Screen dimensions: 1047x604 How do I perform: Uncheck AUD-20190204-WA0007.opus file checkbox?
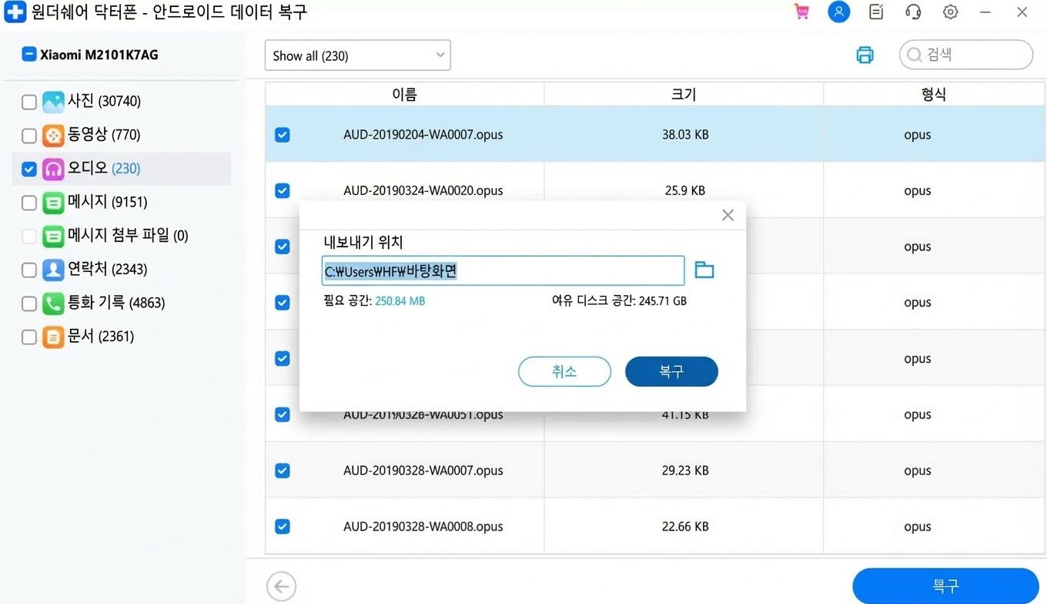tap(283, 135)
